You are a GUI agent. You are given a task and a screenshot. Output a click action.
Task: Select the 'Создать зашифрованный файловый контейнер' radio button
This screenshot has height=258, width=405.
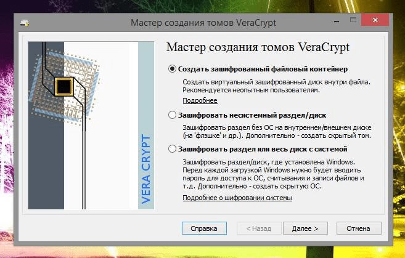pyautogui.click(x=172, y=69)
